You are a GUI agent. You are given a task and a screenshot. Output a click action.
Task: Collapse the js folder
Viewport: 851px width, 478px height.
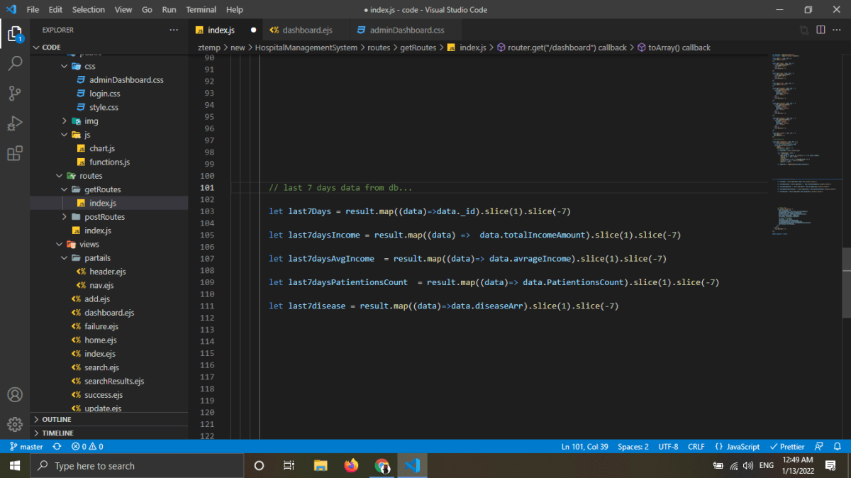tap(109, 135)
